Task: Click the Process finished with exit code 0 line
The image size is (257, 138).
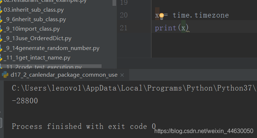Action: point(84,126)
